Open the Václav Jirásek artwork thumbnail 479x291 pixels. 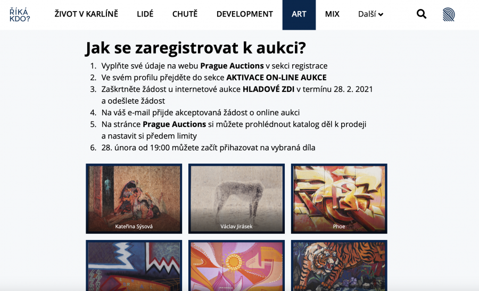click(x=236, y=199)
